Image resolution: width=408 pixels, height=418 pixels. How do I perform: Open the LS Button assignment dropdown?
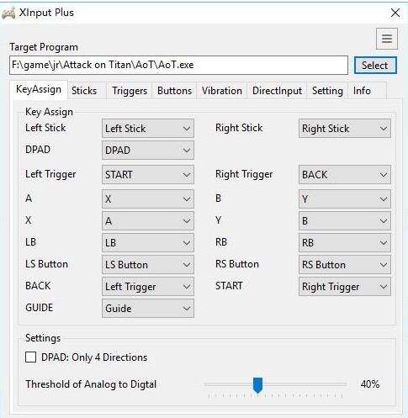point(148,265)
